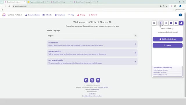Go to the Templates page

[x=60, y=15]
